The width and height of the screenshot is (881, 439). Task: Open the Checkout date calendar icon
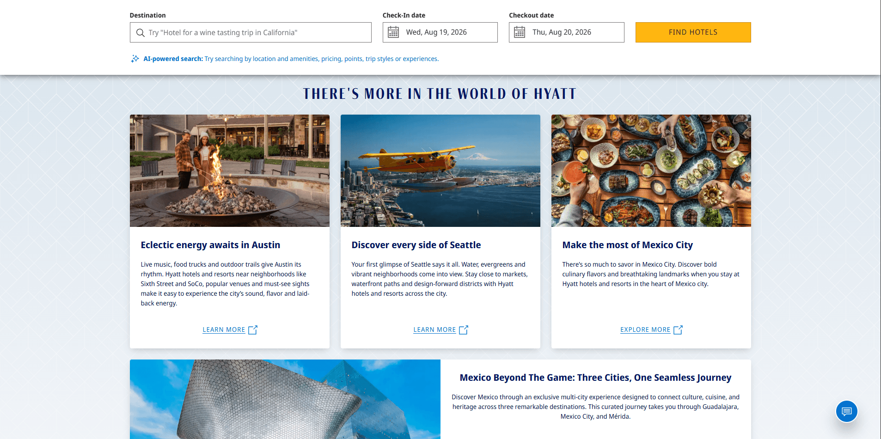[520, 32]
